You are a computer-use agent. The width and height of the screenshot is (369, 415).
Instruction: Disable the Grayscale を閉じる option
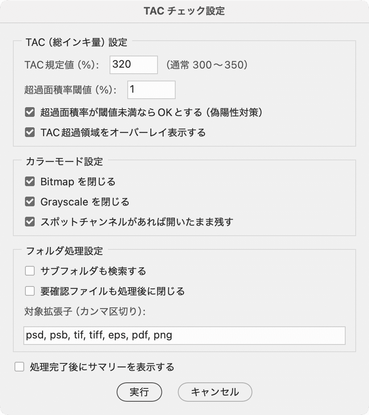[x=29, y=202]
